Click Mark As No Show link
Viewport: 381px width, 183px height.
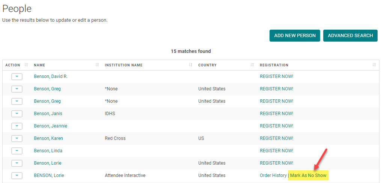coord(308,175)
